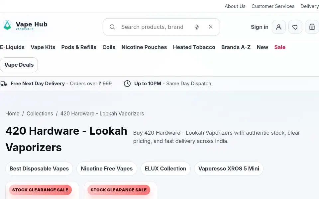Click the clock icon beside Up to 10PM
Image resolution: width=319 pixels, height=199 pixels.
point(127,84)
